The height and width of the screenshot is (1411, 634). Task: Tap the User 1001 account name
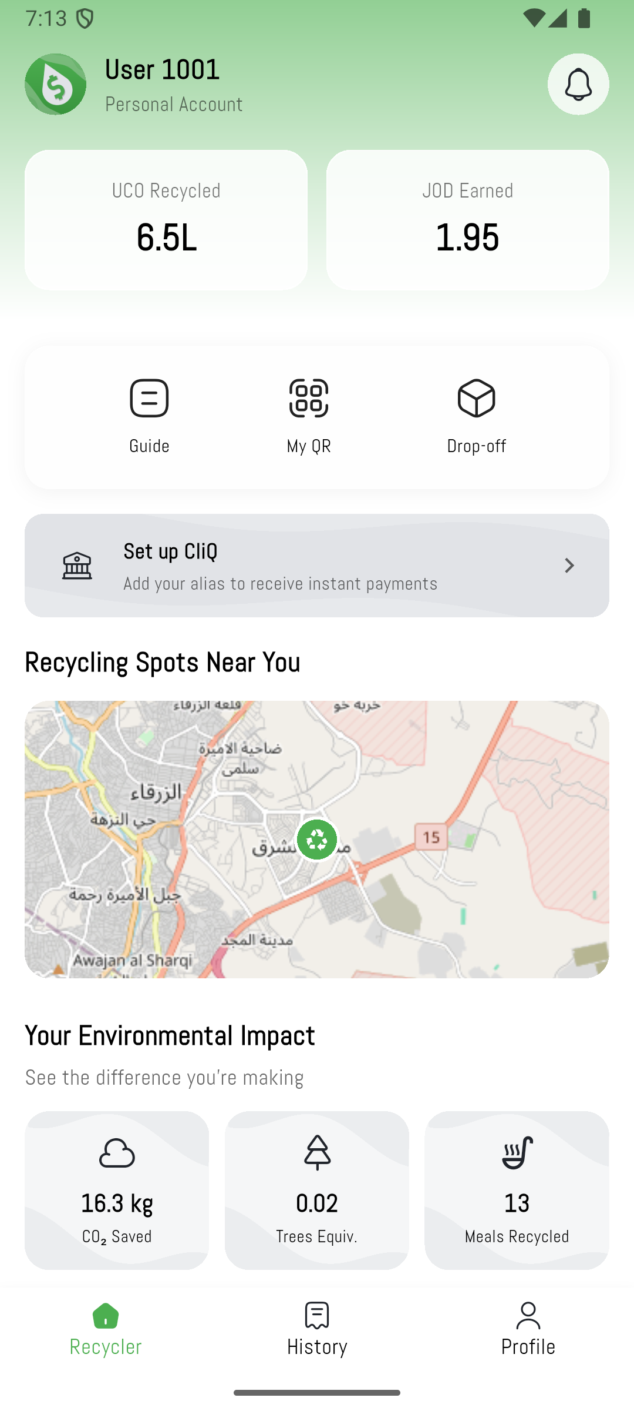click(162, 70)
